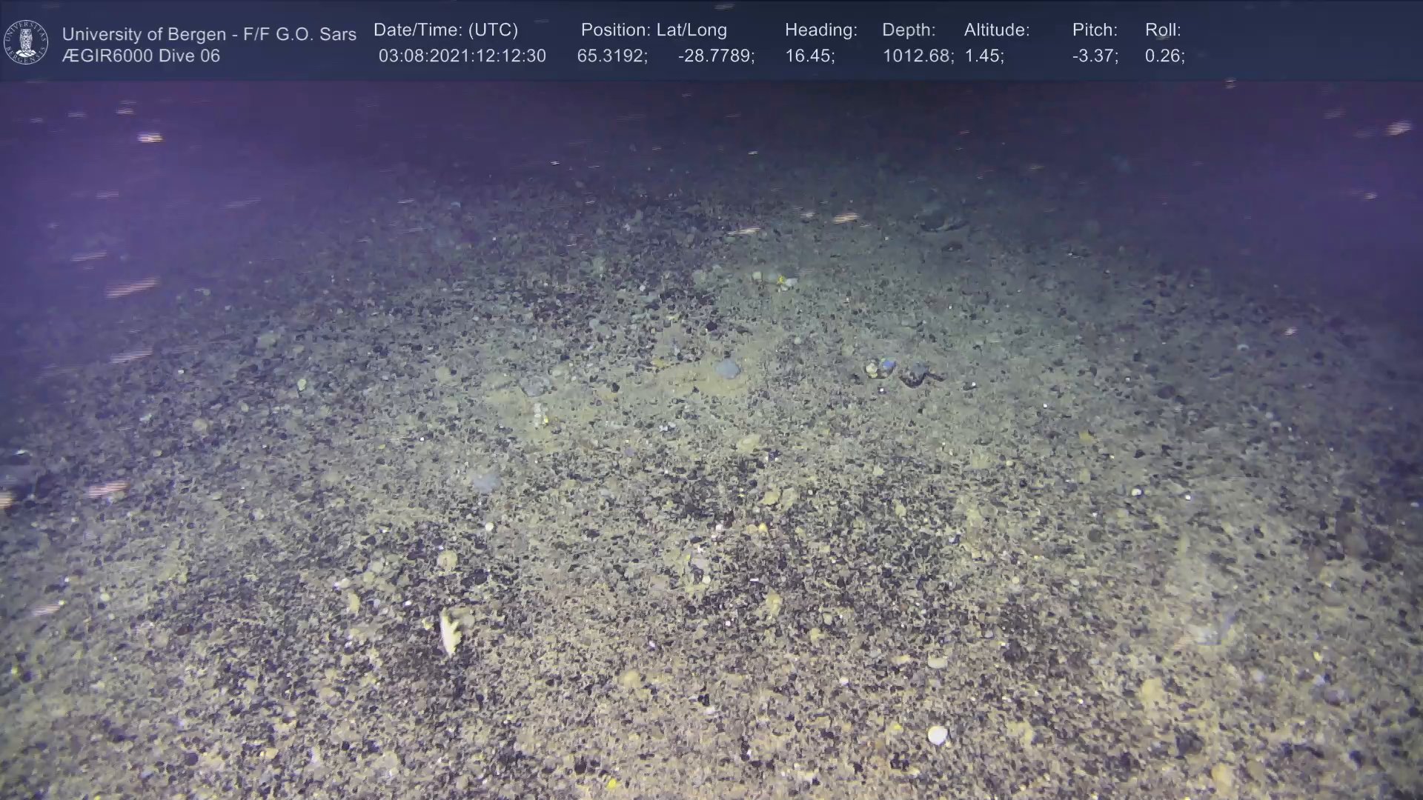Click the 'ÆGIR6000 Dive 06' label
This screenshot has width=1423, height=800.
coord(141,56)
